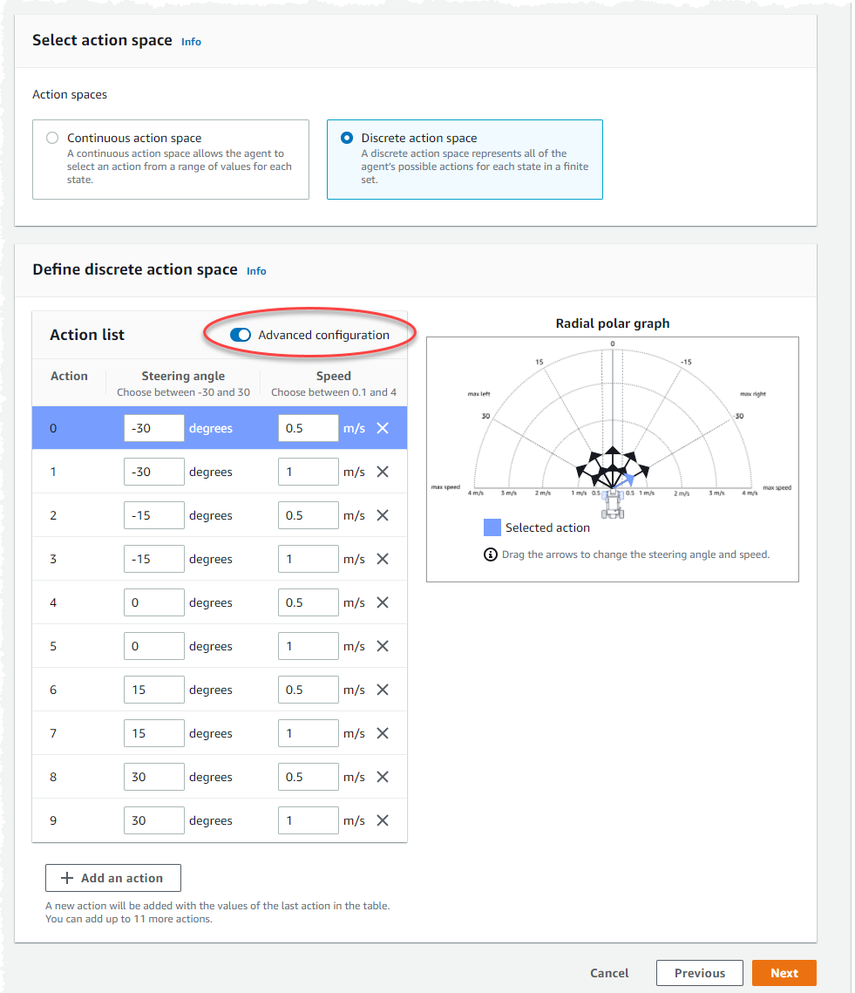This screenshot has height=993, width=855.
Task: Delete action 2 with the X icon
Action: point(382,514)
